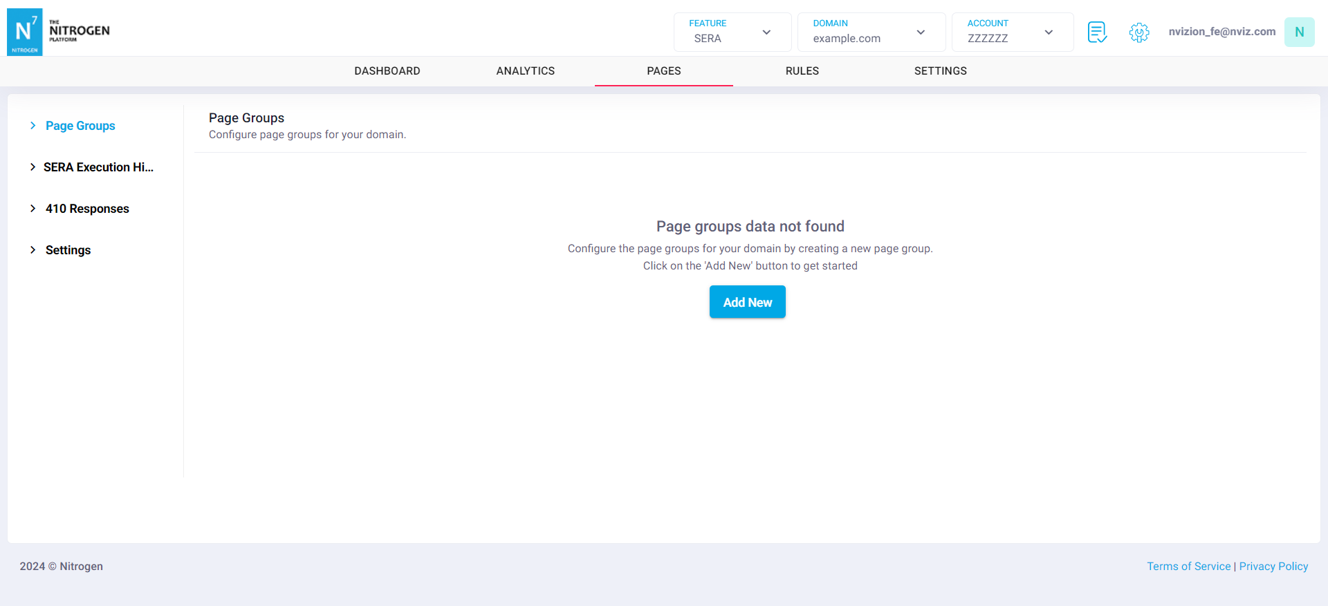1328x606 pixels.
Task: Select 410 Responses in the sidebar
Action: point(87,209)
